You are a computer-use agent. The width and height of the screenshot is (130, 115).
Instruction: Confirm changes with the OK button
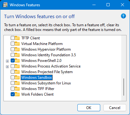coord(89,108)
